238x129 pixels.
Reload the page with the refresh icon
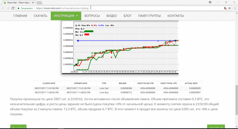pyautogui.click(x=13, y=8)
